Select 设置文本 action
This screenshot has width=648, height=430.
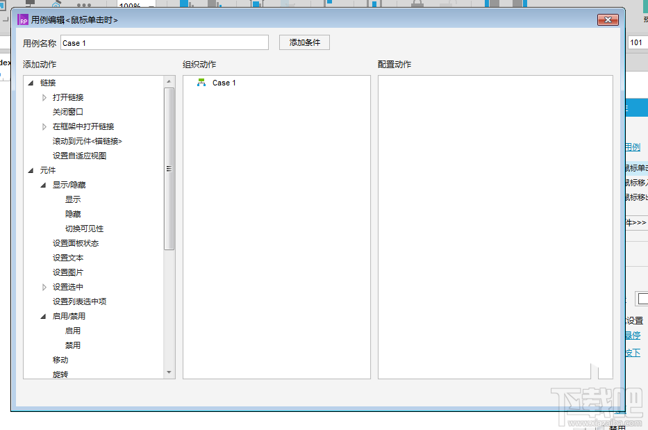click(68, 258)
